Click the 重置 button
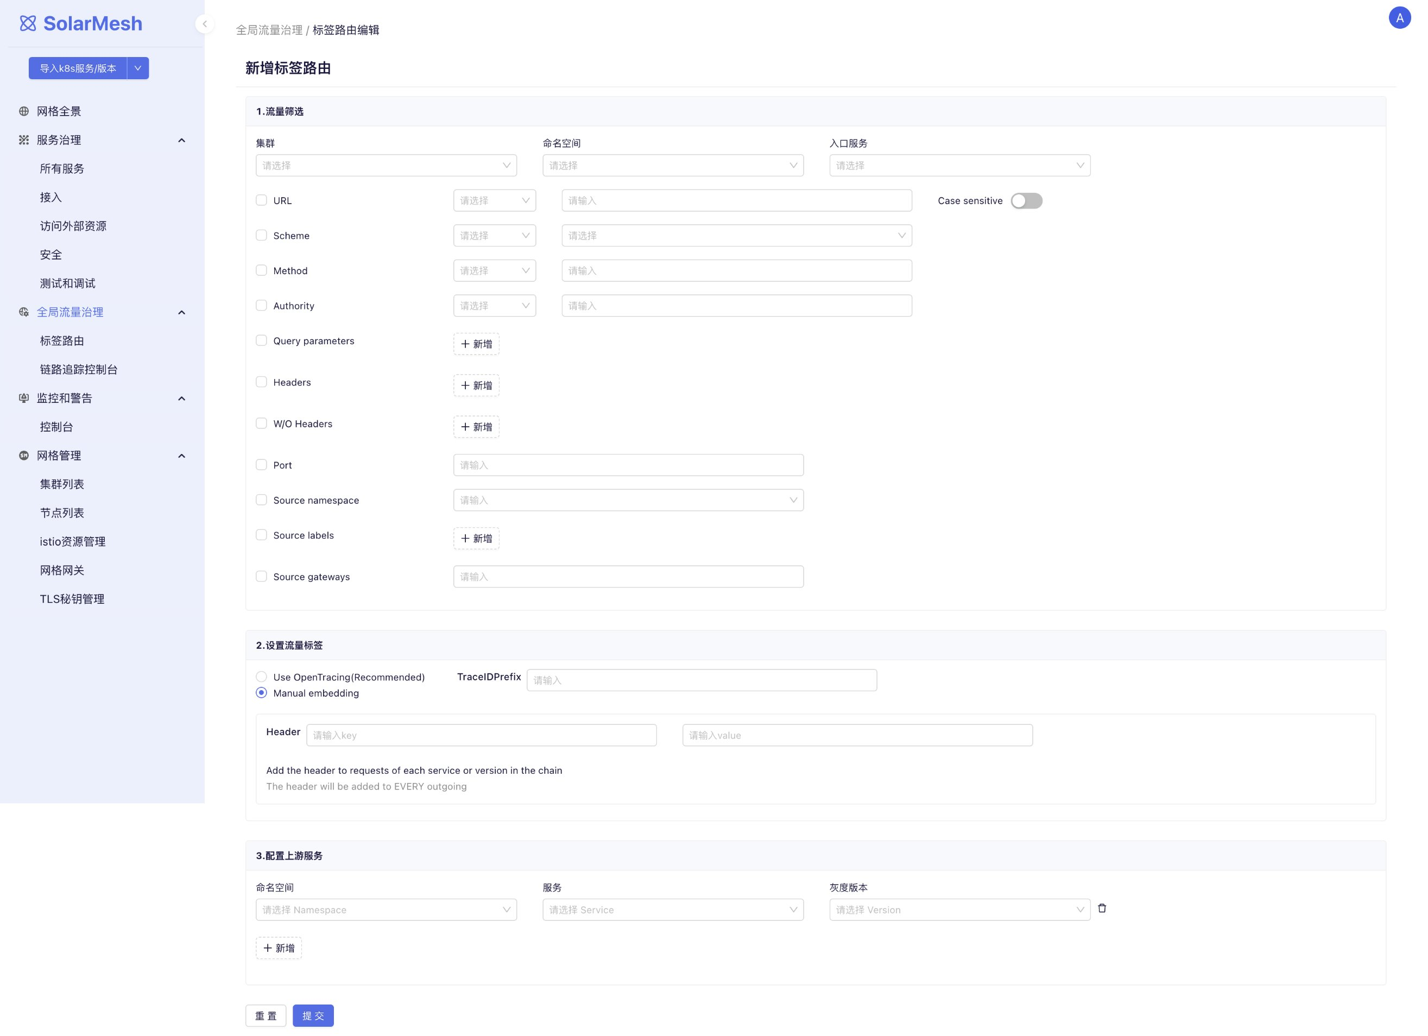 point(266,1016)
